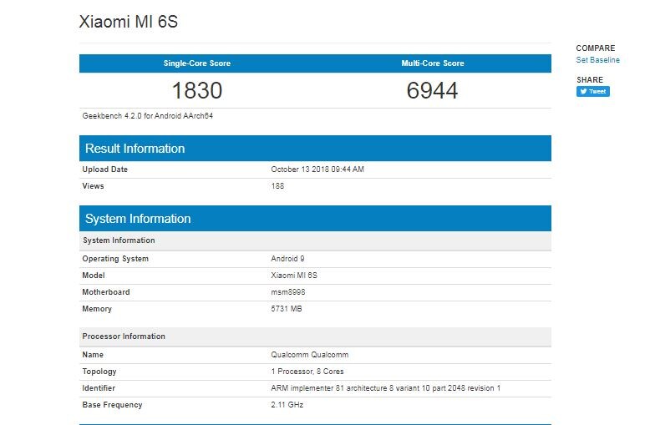This screenshot has height=425, width=650.
Task: Select the ARM implementer 81 identifier value
Action: pos(386,388)
